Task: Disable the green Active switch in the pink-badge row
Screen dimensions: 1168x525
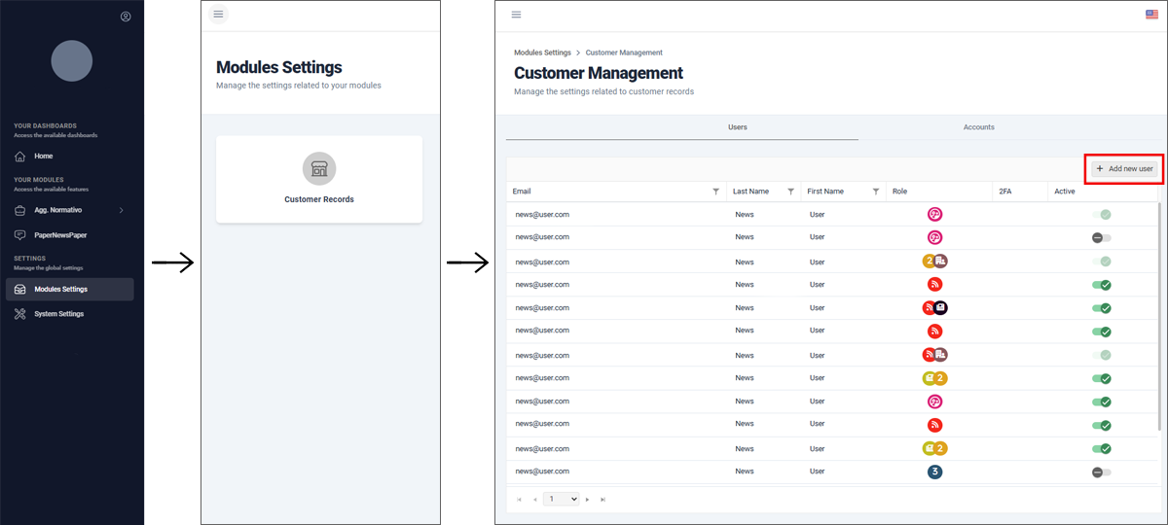Action: click(x=1102, y=402)
